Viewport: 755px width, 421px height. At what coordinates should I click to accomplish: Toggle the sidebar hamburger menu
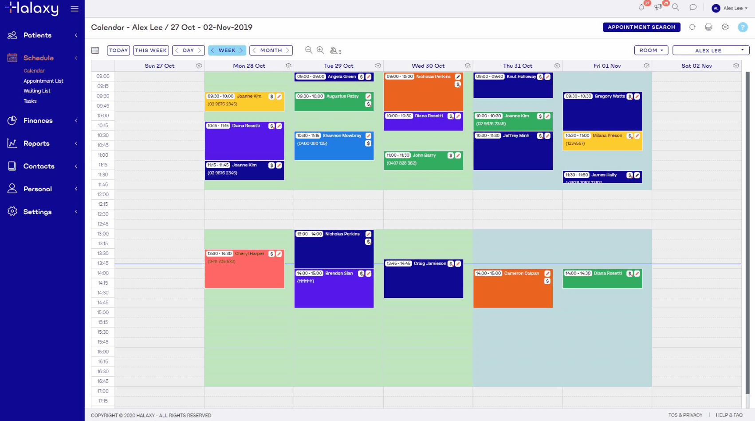coord(75,9)
